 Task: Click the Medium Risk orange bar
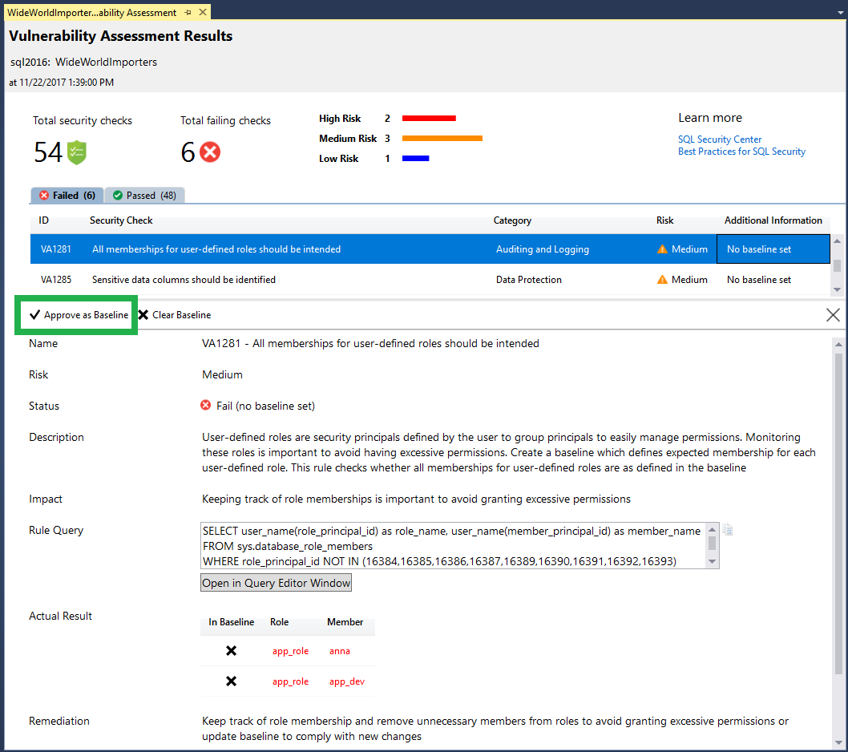(441, 138)
